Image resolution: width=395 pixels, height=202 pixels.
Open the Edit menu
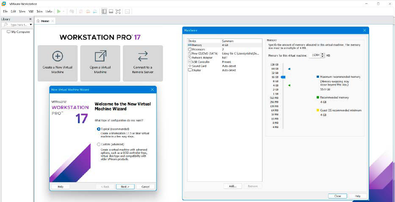[14, 11]
